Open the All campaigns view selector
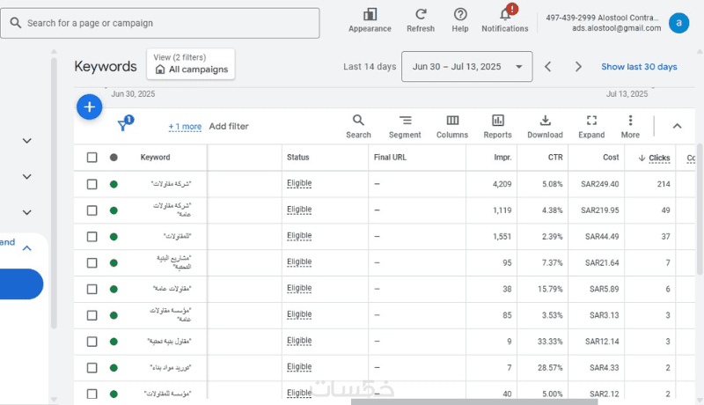This screenshot has width=704, height=405. coord(191,64)
